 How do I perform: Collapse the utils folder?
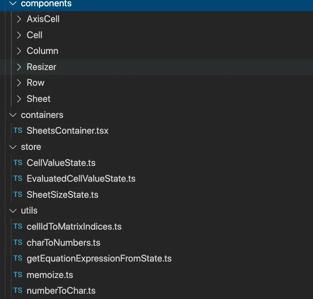click(x=13, y=210)
